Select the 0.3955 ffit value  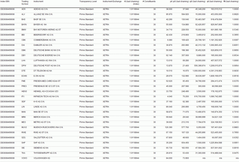pos(235,35)
